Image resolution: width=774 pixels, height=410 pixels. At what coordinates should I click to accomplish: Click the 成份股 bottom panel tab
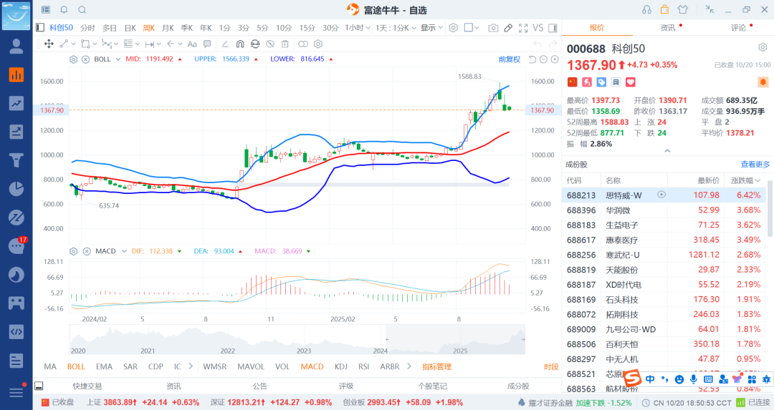518,386
